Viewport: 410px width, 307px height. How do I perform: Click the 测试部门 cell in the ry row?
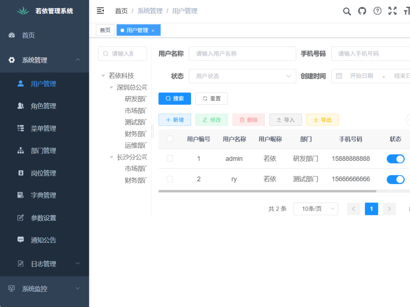click(305, 179)
